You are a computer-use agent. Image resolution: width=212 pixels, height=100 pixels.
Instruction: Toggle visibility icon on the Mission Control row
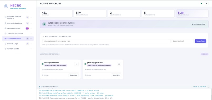tap(31, 28)
